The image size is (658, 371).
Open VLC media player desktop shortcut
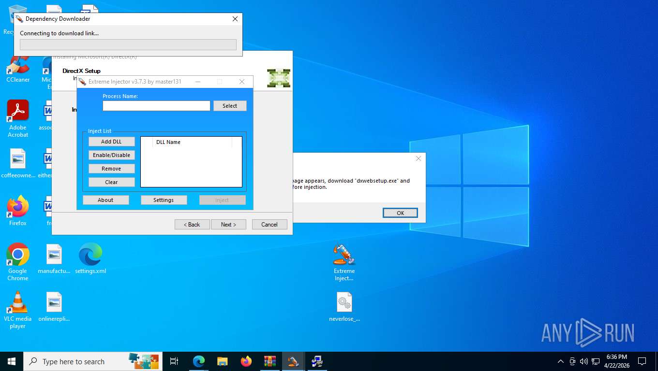[x=18, y=310]
